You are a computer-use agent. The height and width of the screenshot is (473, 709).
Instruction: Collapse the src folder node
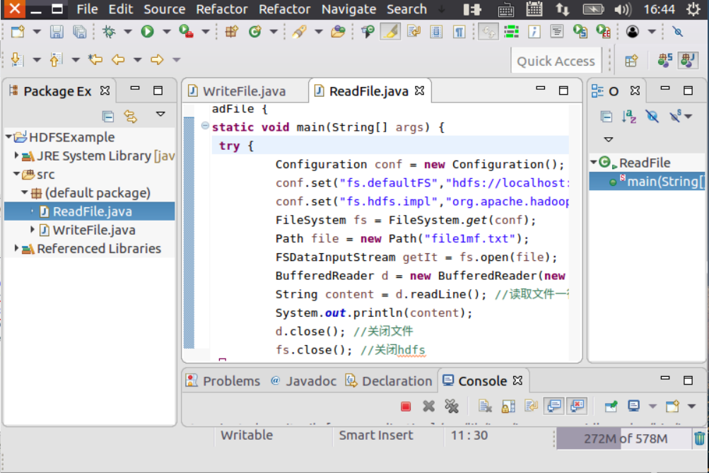coord(17,173)
